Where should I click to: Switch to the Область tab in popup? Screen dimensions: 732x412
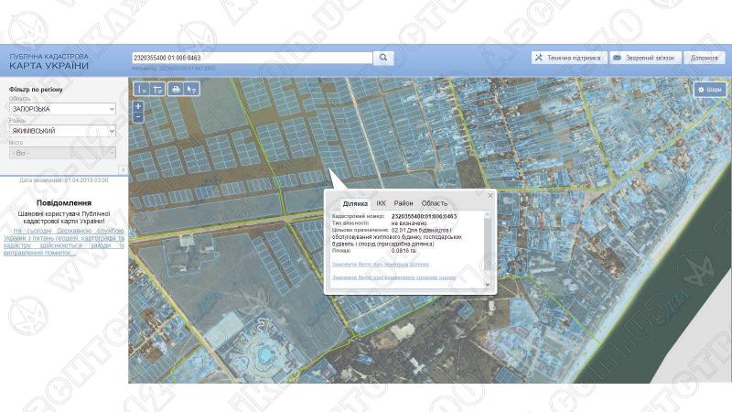tap(434, 203)
